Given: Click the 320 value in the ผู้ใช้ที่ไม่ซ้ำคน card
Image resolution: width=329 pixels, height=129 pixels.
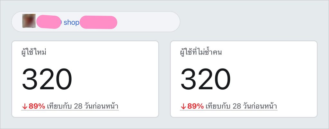Looking at the screenshot, I should tap(205, 79).
